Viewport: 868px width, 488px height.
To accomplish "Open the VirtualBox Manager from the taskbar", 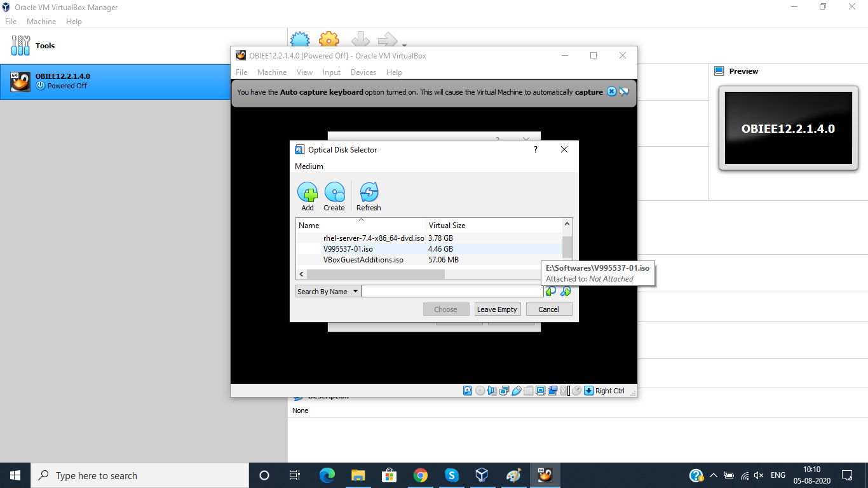I will coord(482,475).
